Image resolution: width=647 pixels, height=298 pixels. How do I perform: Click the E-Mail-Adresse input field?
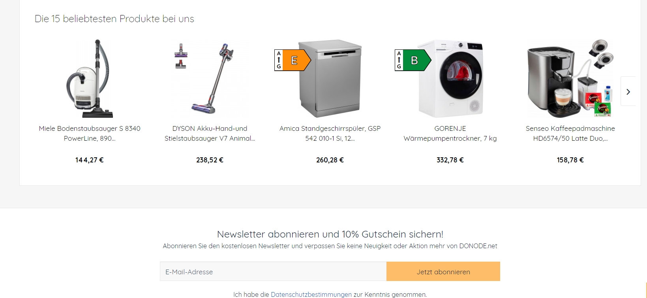tap(273, 272)
